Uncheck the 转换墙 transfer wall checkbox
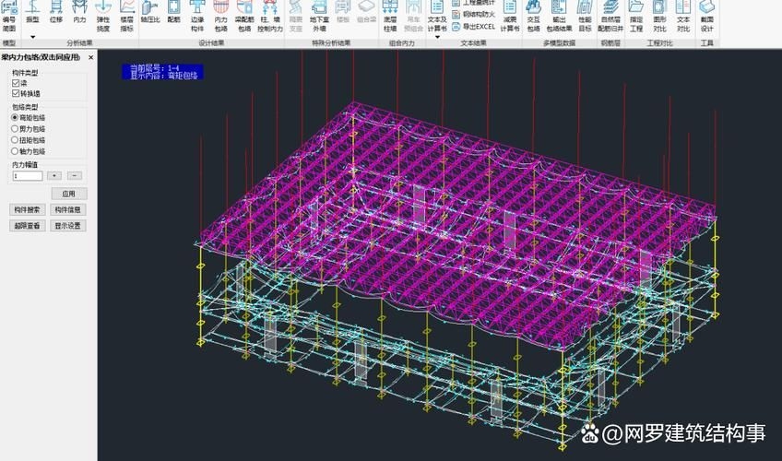The height and width of the screenshot is (461, 782). (x=16, y=93)
